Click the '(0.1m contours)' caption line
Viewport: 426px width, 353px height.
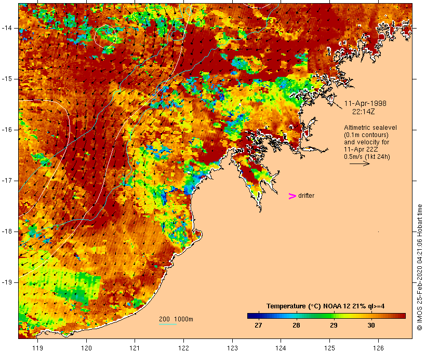point(366,135)
